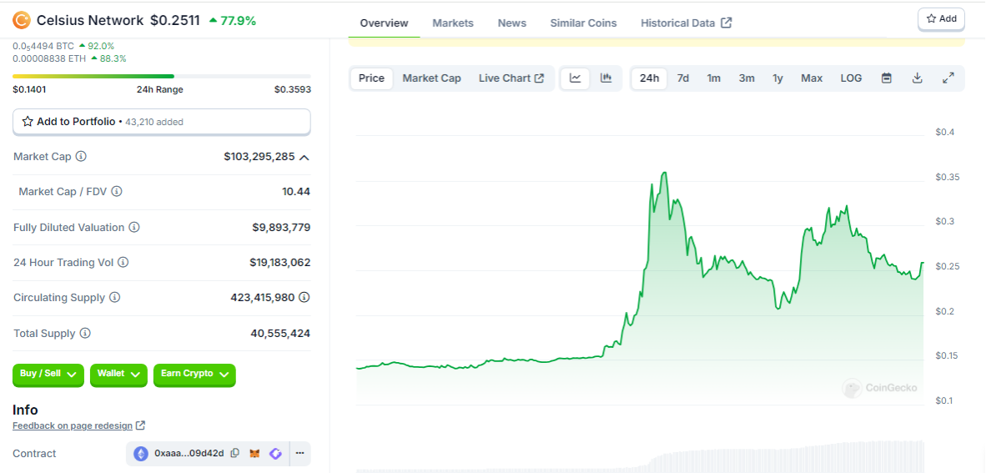
Task: Show Circulating Supply info icon left
Action: point(114,298)
